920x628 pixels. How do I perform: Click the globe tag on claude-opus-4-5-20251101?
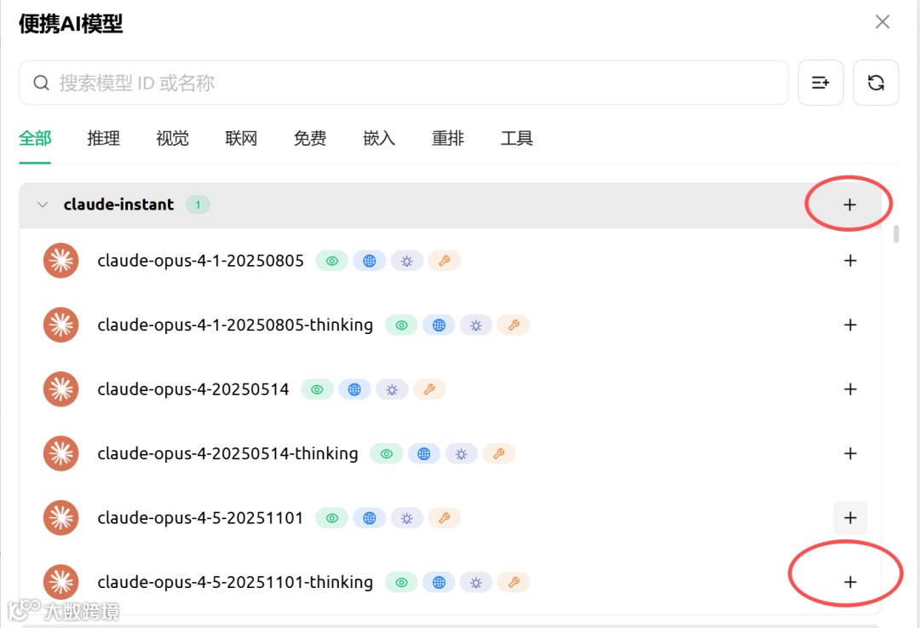coord(369,518)
